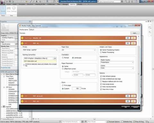Viewport: 154px width, 123px height.
Task: Click the 2D button on PDF - A1 row
Action: point(133,43)
